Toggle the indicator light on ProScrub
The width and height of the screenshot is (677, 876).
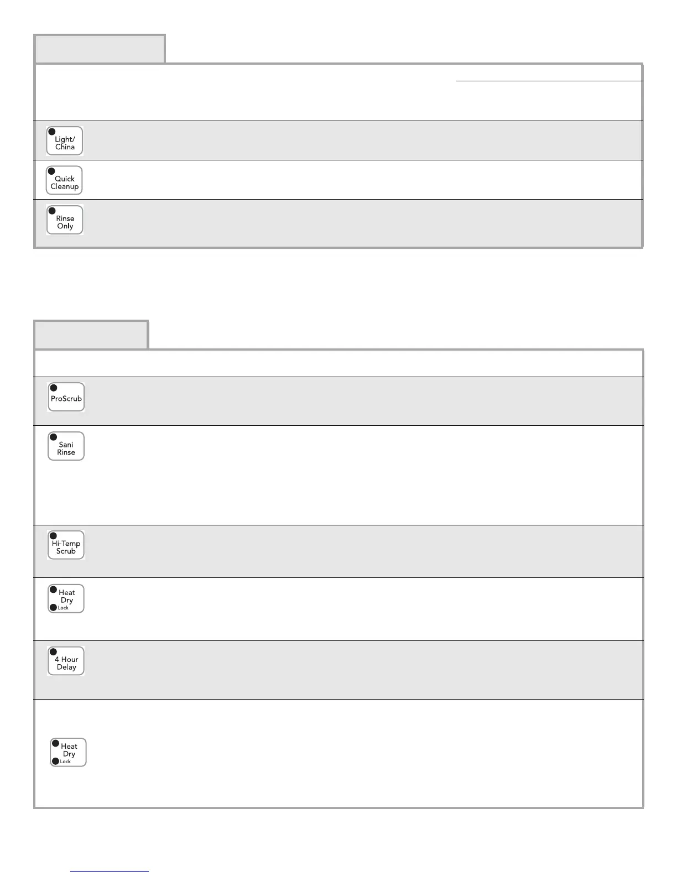[54, 388]
